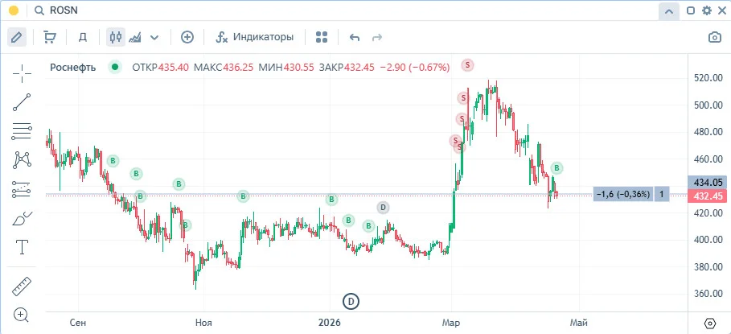Select the forecast position tool
This screenshot has height=334, width=731.
[x=22, y=189]
